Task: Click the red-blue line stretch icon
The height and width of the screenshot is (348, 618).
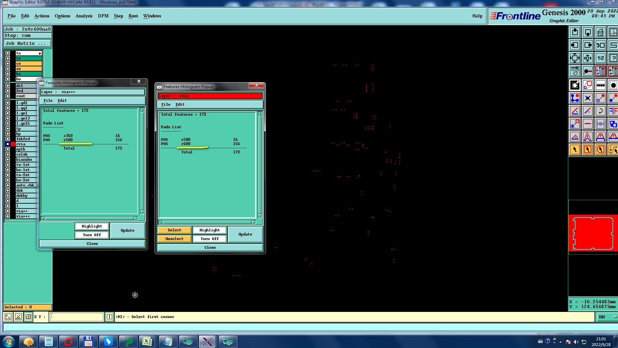Action: pos(588,111)
